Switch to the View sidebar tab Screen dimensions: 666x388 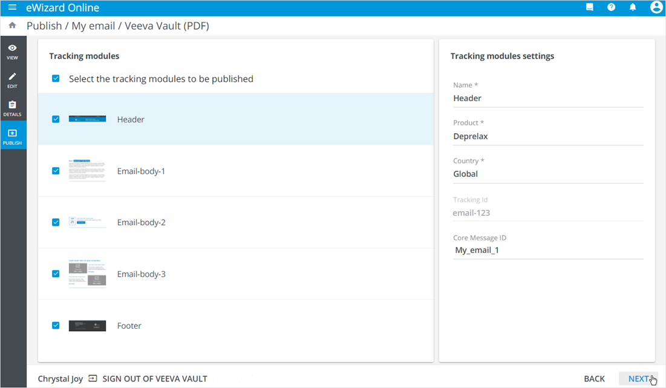click(x=13, y=51)
